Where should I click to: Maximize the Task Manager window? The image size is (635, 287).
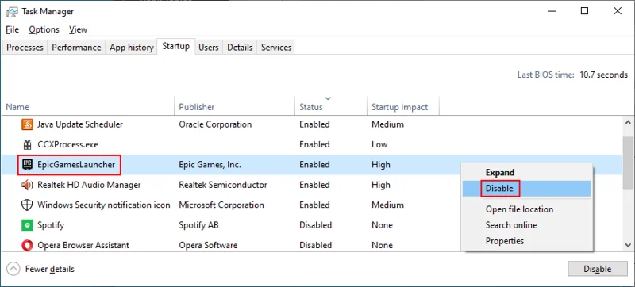tap(584, 11)
